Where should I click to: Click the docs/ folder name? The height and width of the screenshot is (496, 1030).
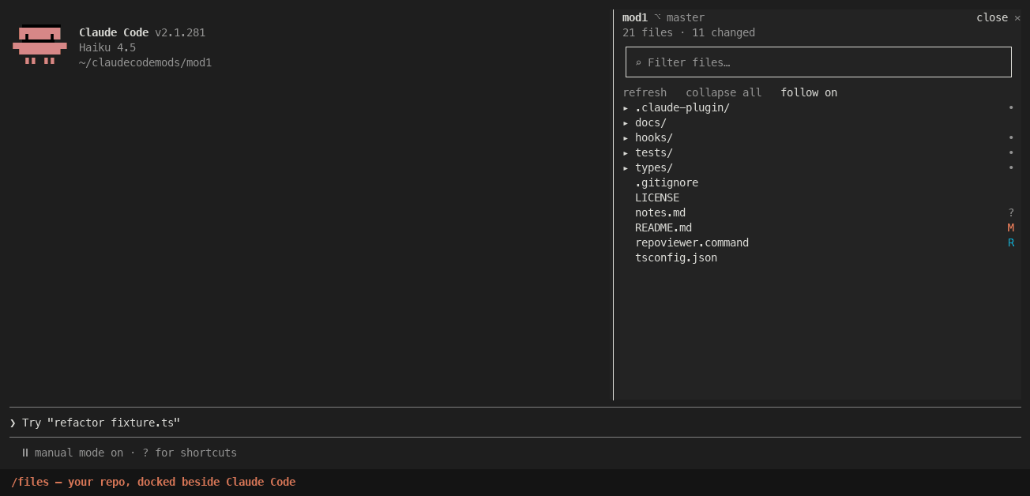coord(651,122)
